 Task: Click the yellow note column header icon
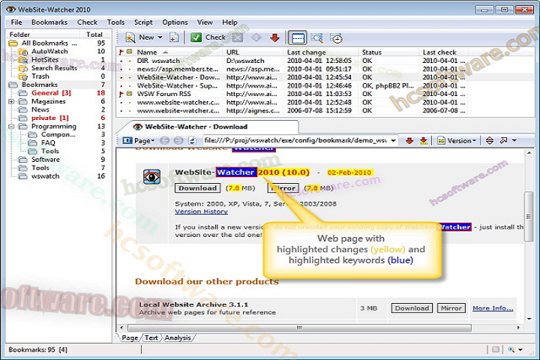click(130, 52)
